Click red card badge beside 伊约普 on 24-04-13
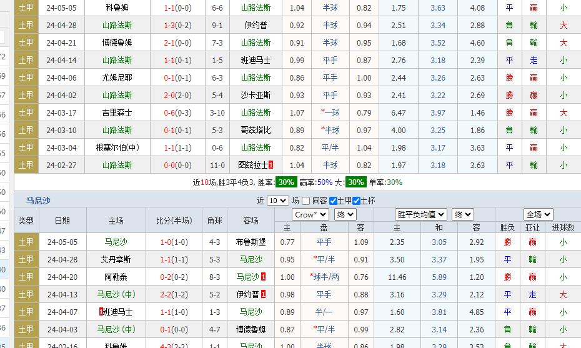Image resolution: width=581 pixels, height=348 pixels. point(263,294)
